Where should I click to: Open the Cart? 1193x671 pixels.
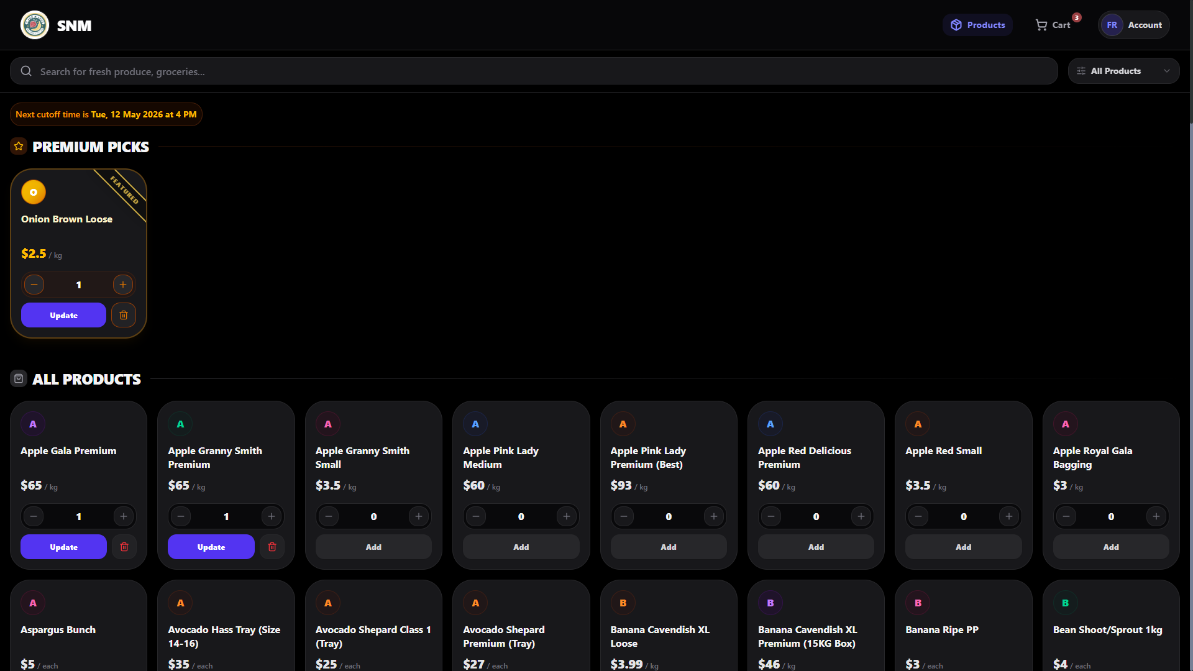pos(1053,25)
